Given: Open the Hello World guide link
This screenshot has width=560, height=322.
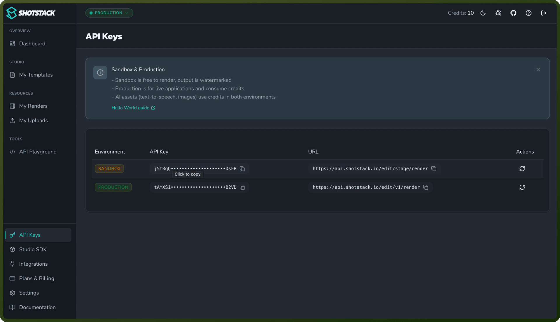Looking at the screenshot, I should [x=133, y=108].
